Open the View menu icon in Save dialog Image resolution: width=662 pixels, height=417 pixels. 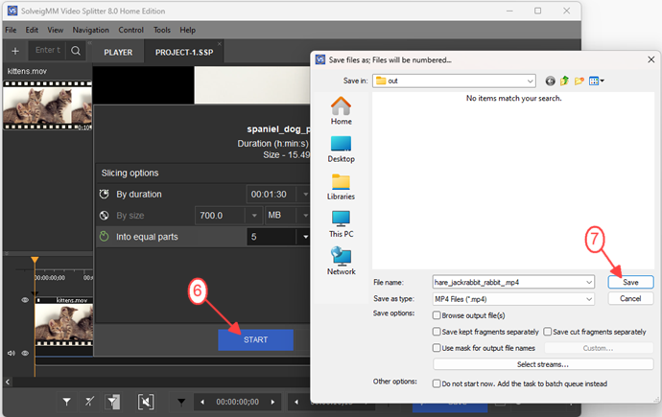pos(596,81)
